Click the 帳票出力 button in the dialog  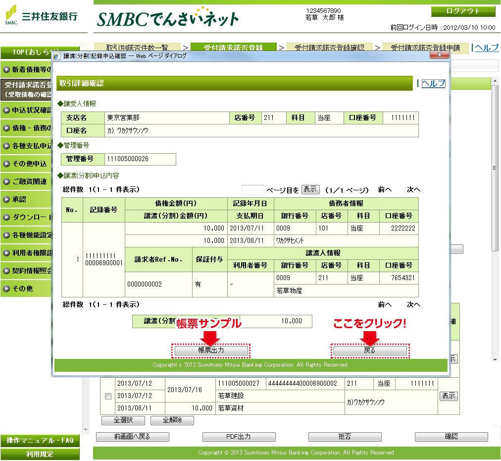pyautogui.click(x=211, y=350)
